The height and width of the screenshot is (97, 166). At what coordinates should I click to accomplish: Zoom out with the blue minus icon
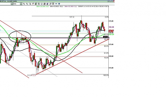(56, 4)
